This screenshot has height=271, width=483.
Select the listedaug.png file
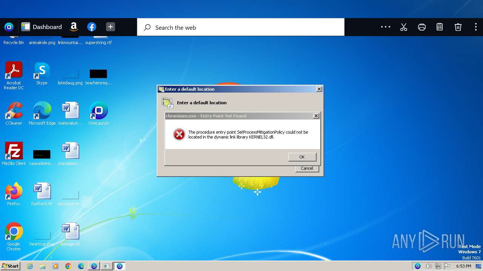pos(70,76)
